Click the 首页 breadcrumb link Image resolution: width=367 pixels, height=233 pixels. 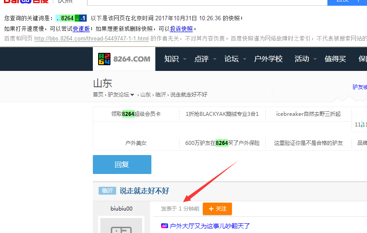tap(98, 95)
